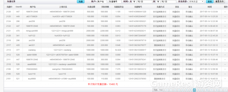Screen dimensions: 228x92
Task: Click the 重置条件 reset button
Action: [220, 2]
